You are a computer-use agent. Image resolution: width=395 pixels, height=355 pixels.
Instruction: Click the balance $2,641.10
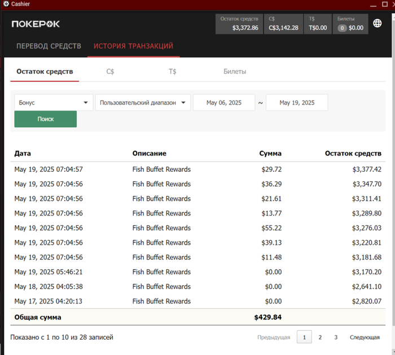click(x=367, y=286)
